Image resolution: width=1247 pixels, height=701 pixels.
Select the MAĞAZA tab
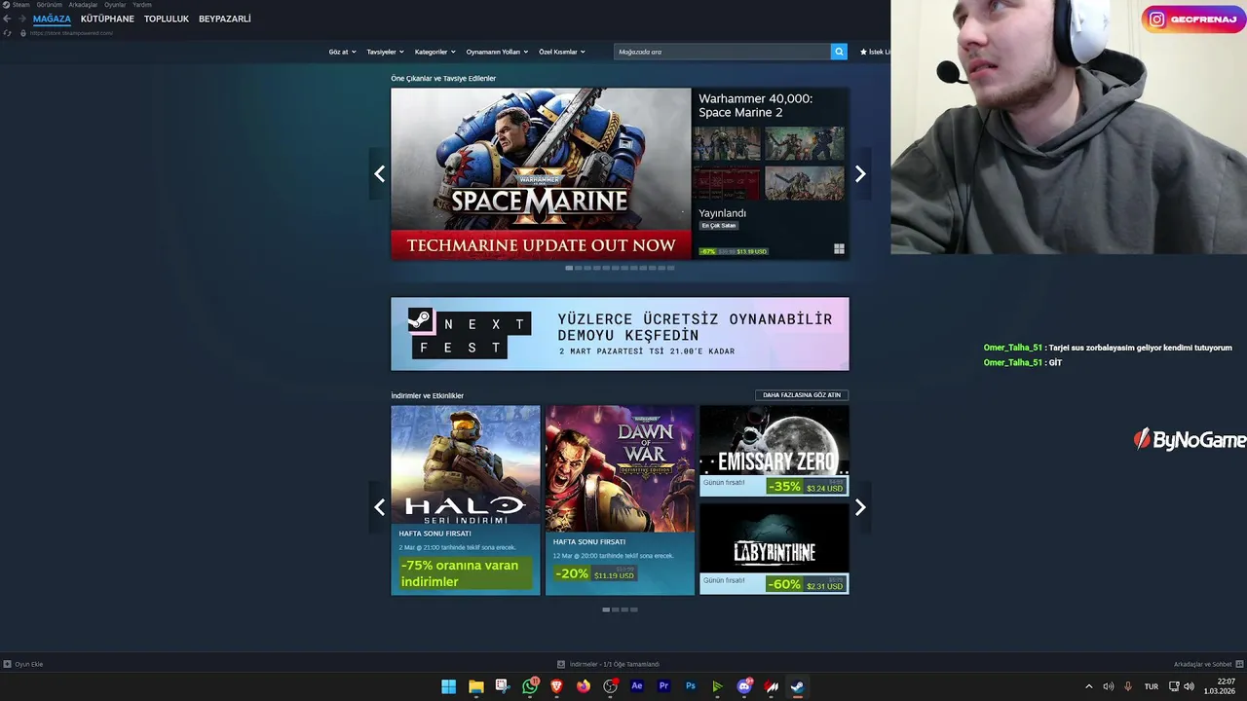52,18
